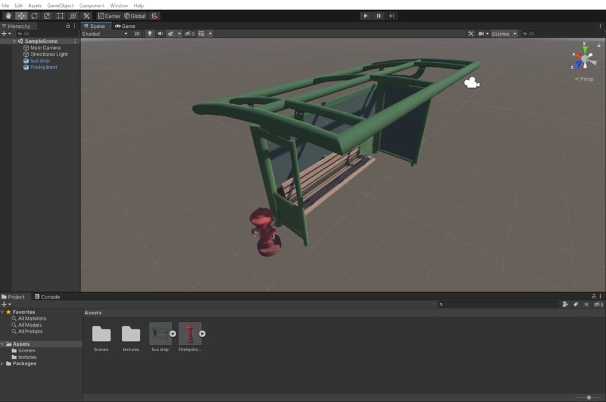606x402 pixels.
Task: Open the Gizmos dropdown
Action: click(504, 34)
